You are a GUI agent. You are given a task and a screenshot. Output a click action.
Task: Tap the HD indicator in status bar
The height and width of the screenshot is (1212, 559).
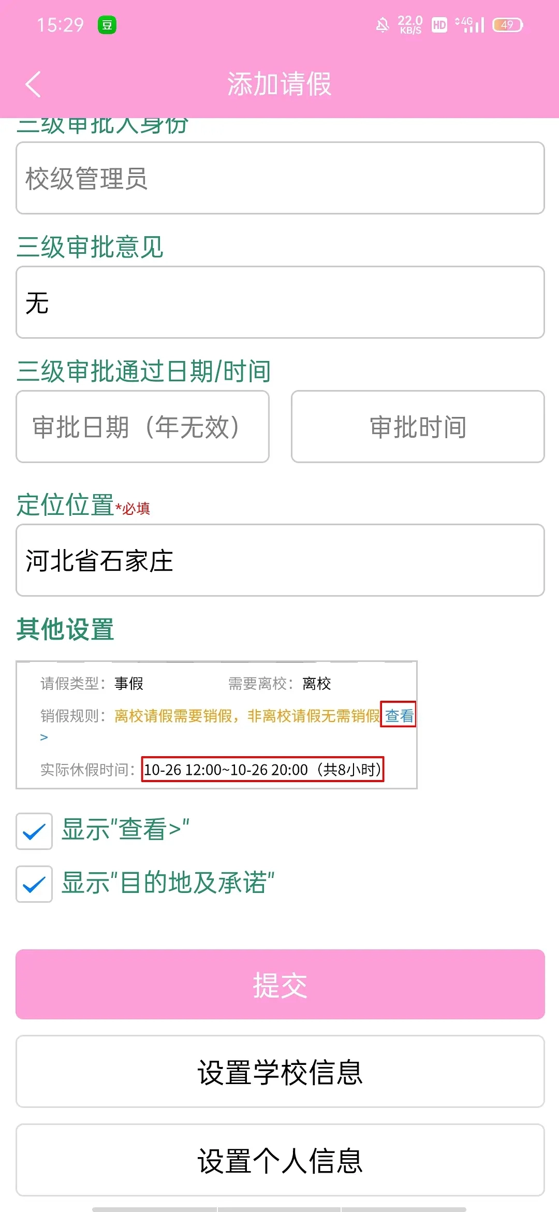point(438,24)
